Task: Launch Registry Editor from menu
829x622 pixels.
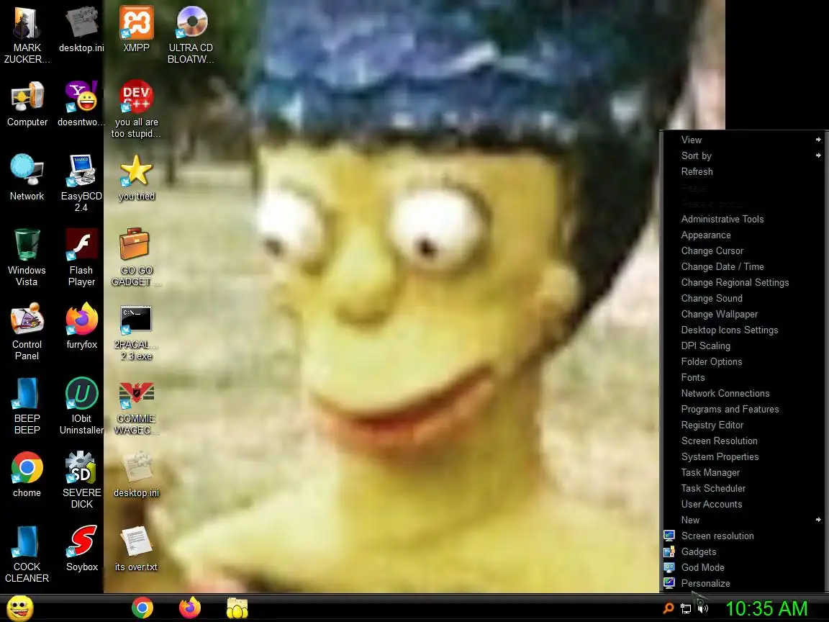Action: coord(744,425)
